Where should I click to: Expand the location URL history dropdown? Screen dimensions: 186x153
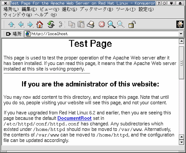[x=181, y=34]
